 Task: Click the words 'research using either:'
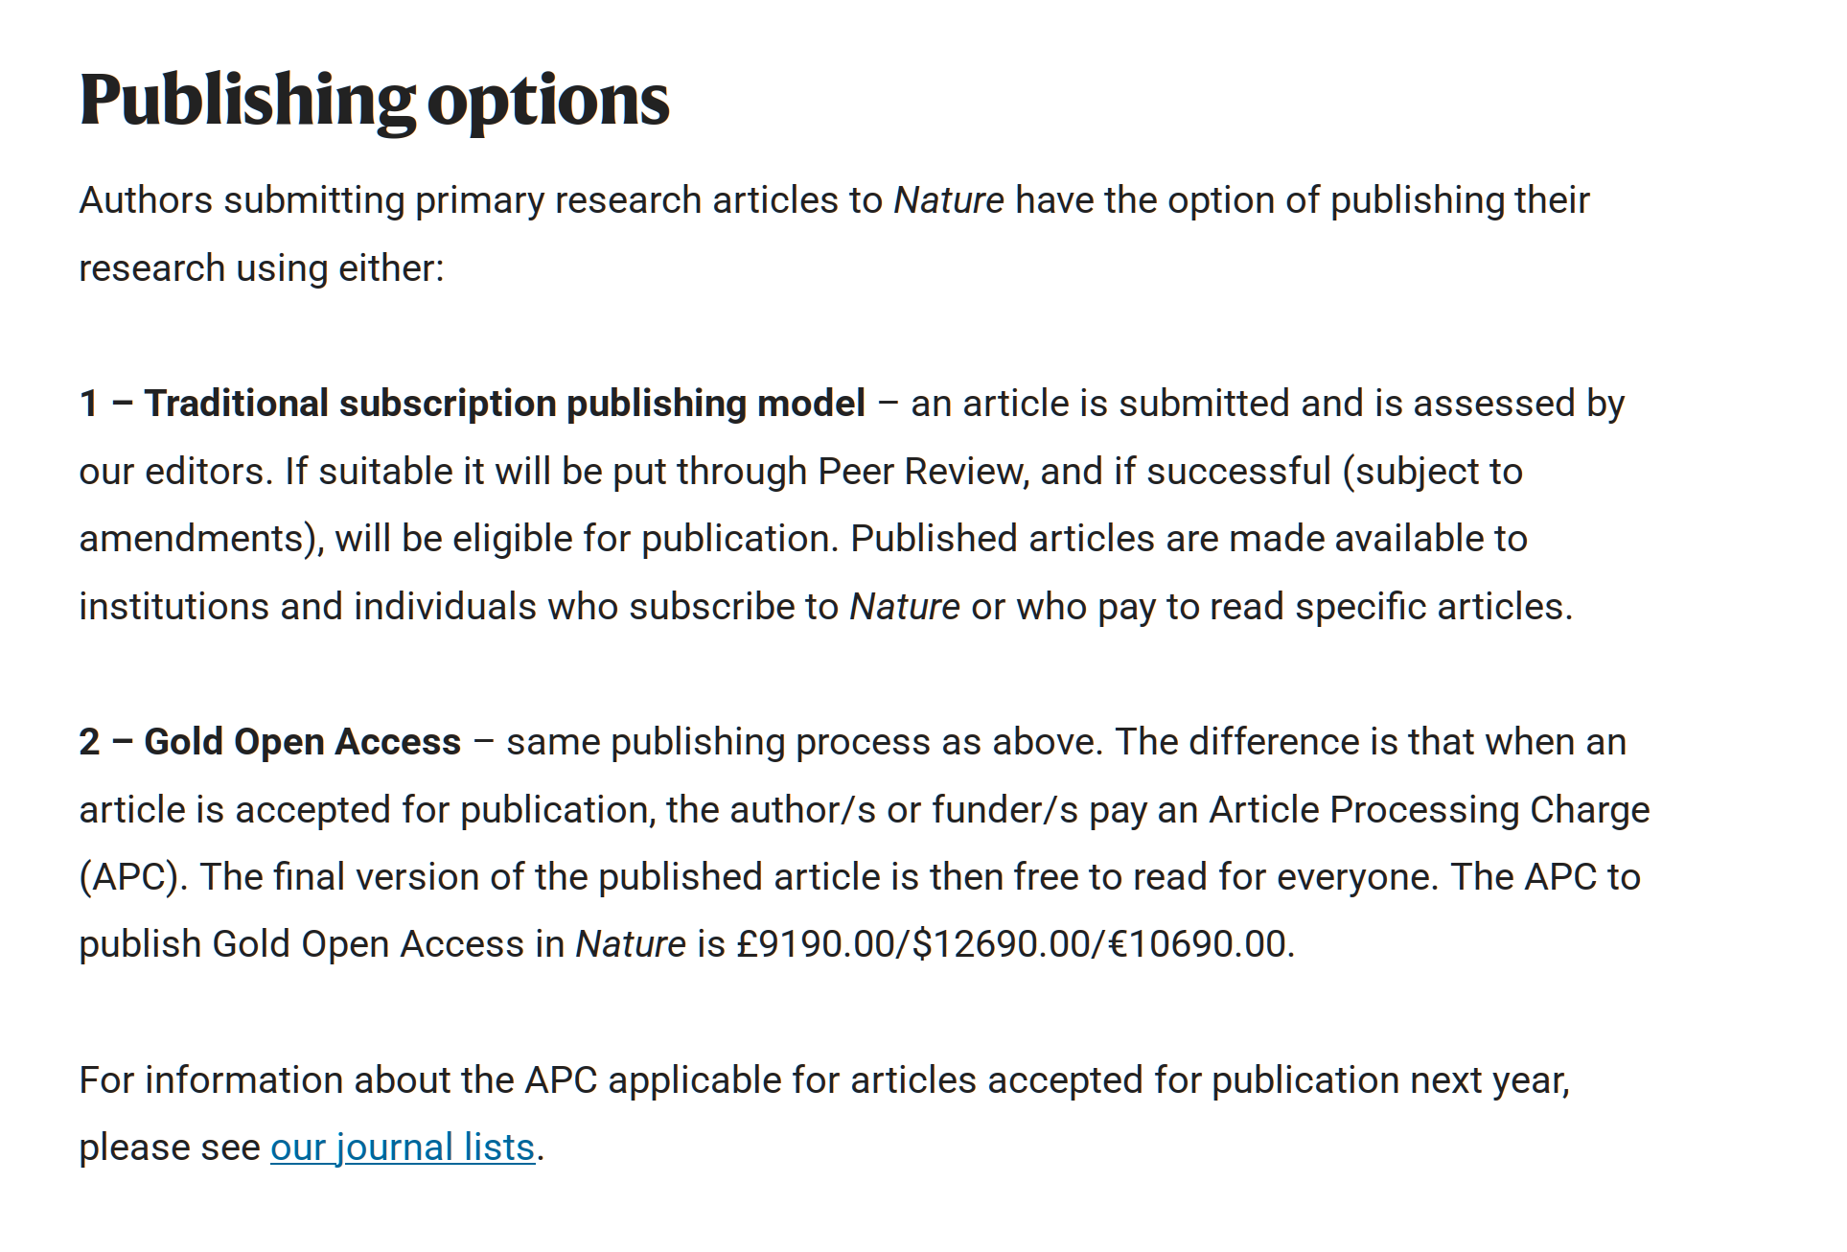261,268
